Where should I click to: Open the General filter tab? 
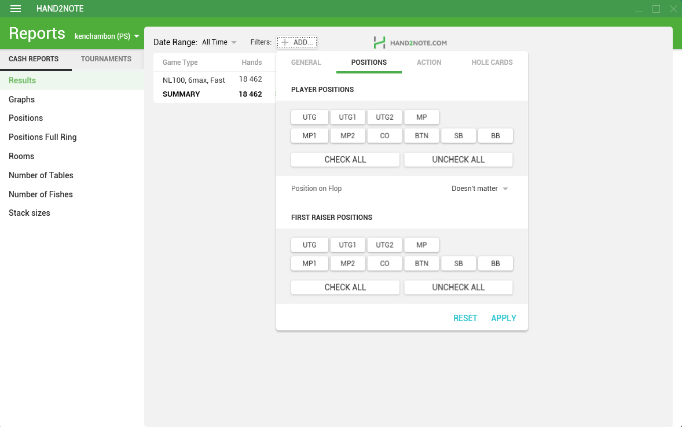pos(306,62)
